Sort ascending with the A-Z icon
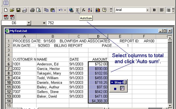The height and width of the screenshot is (109, 176). point(90,10)
